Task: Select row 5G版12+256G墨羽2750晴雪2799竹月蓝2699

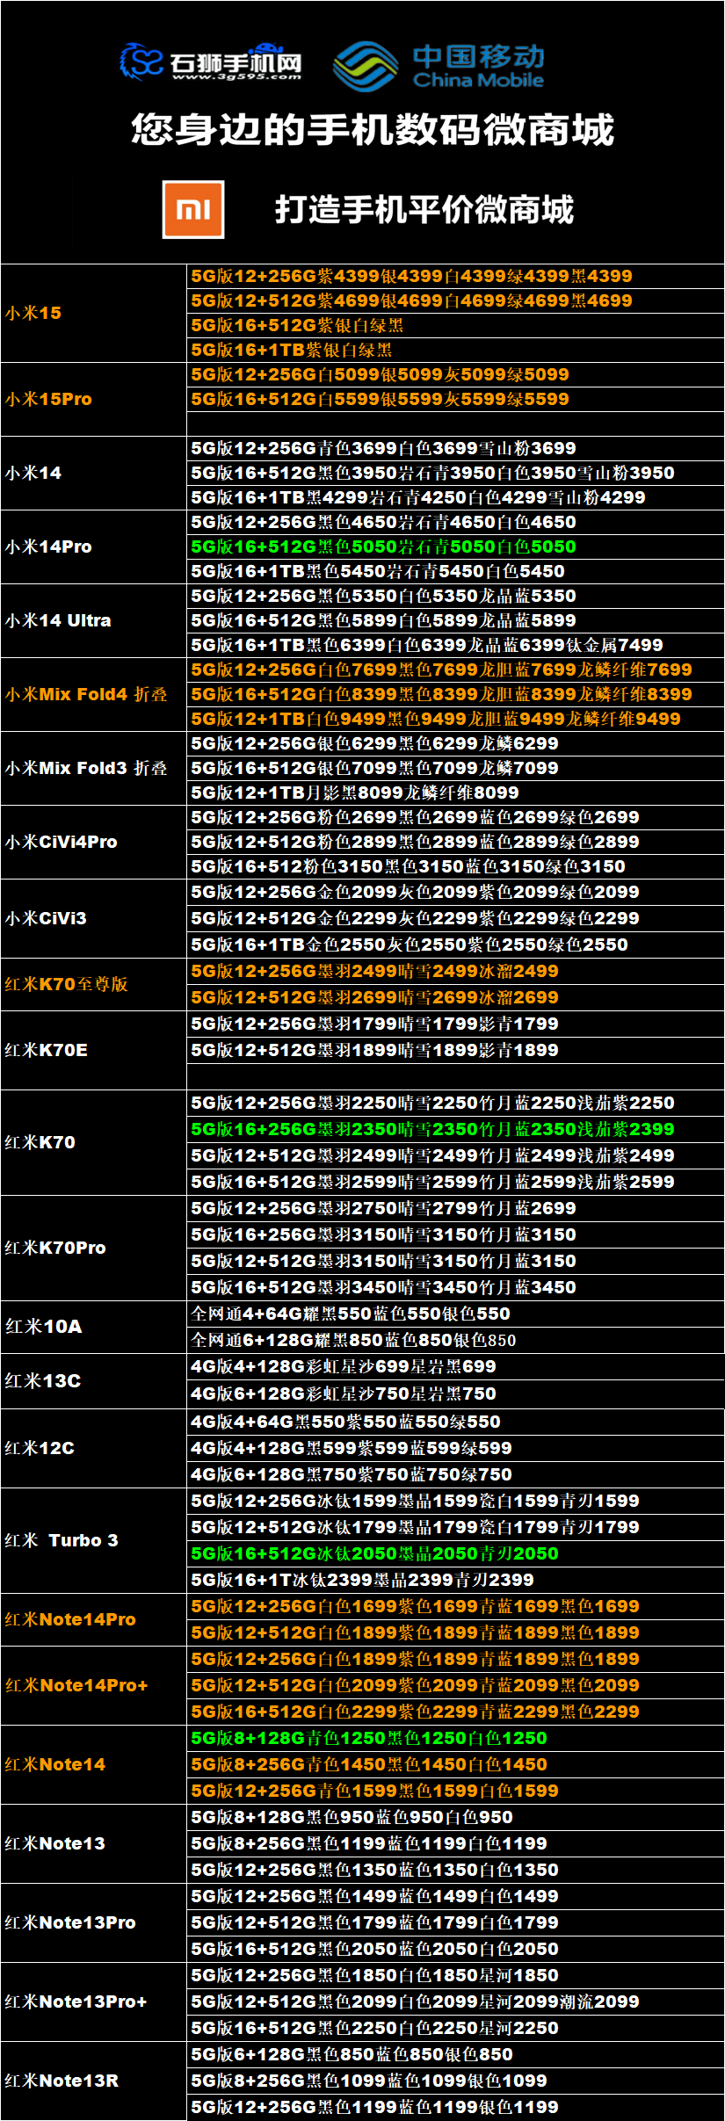Action: pos(455,1208)
